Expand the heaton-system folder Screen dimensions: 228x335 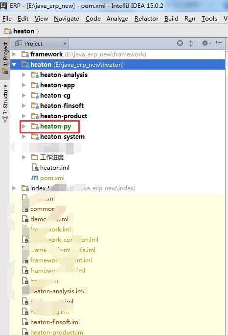tap(24, 136)
